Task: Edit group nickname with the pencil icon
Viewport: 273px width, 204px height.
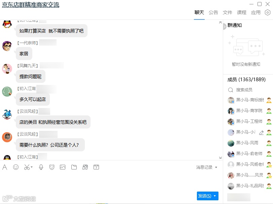Action: [x=261, y=133]
